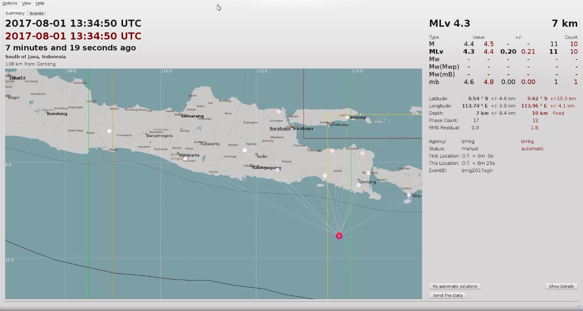The image size is (583, 311).
Task: Click the 'South of Java, Indonesia' region text
Action: coord(35,57)
